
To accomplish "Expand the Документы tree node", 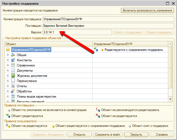I will [8, 71].
